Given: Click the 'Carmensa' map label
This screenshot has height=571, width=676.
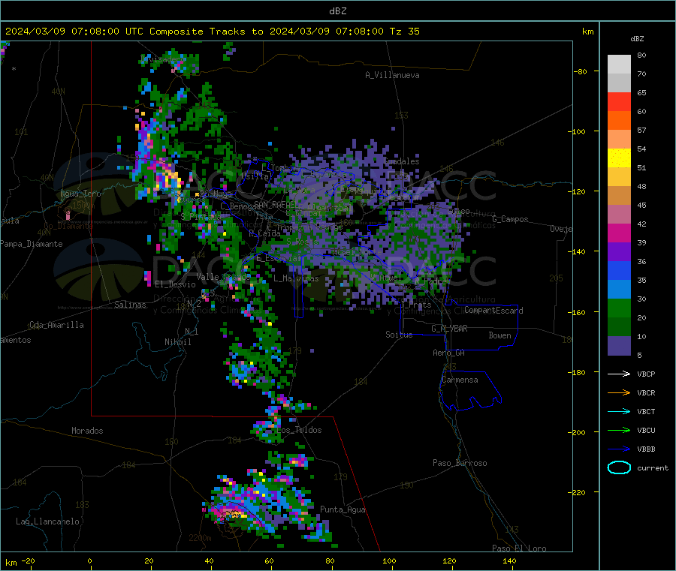Looking at the screenshot, I should point(460,380).
